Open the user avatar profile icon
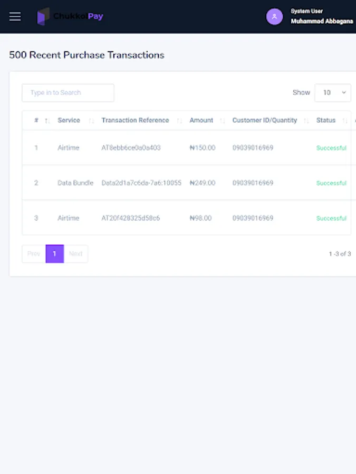356x474 pixels. click(274, 17)
